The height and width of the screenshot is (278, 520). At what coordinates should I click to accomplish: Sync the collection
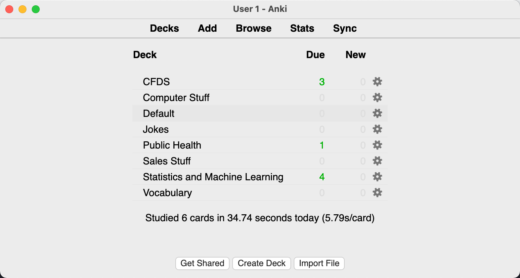pos(345,28)
